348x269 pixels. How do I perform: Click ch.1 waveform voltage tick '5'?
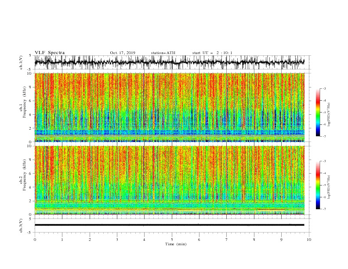[30, 56]
